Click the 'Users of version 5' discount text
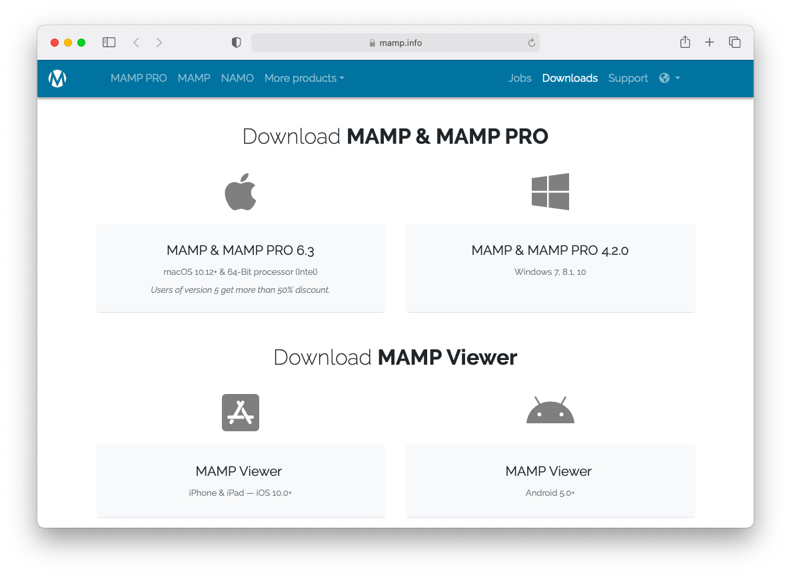Image resolution: width=791 pixels, height=577 pixels. [240, 289]
